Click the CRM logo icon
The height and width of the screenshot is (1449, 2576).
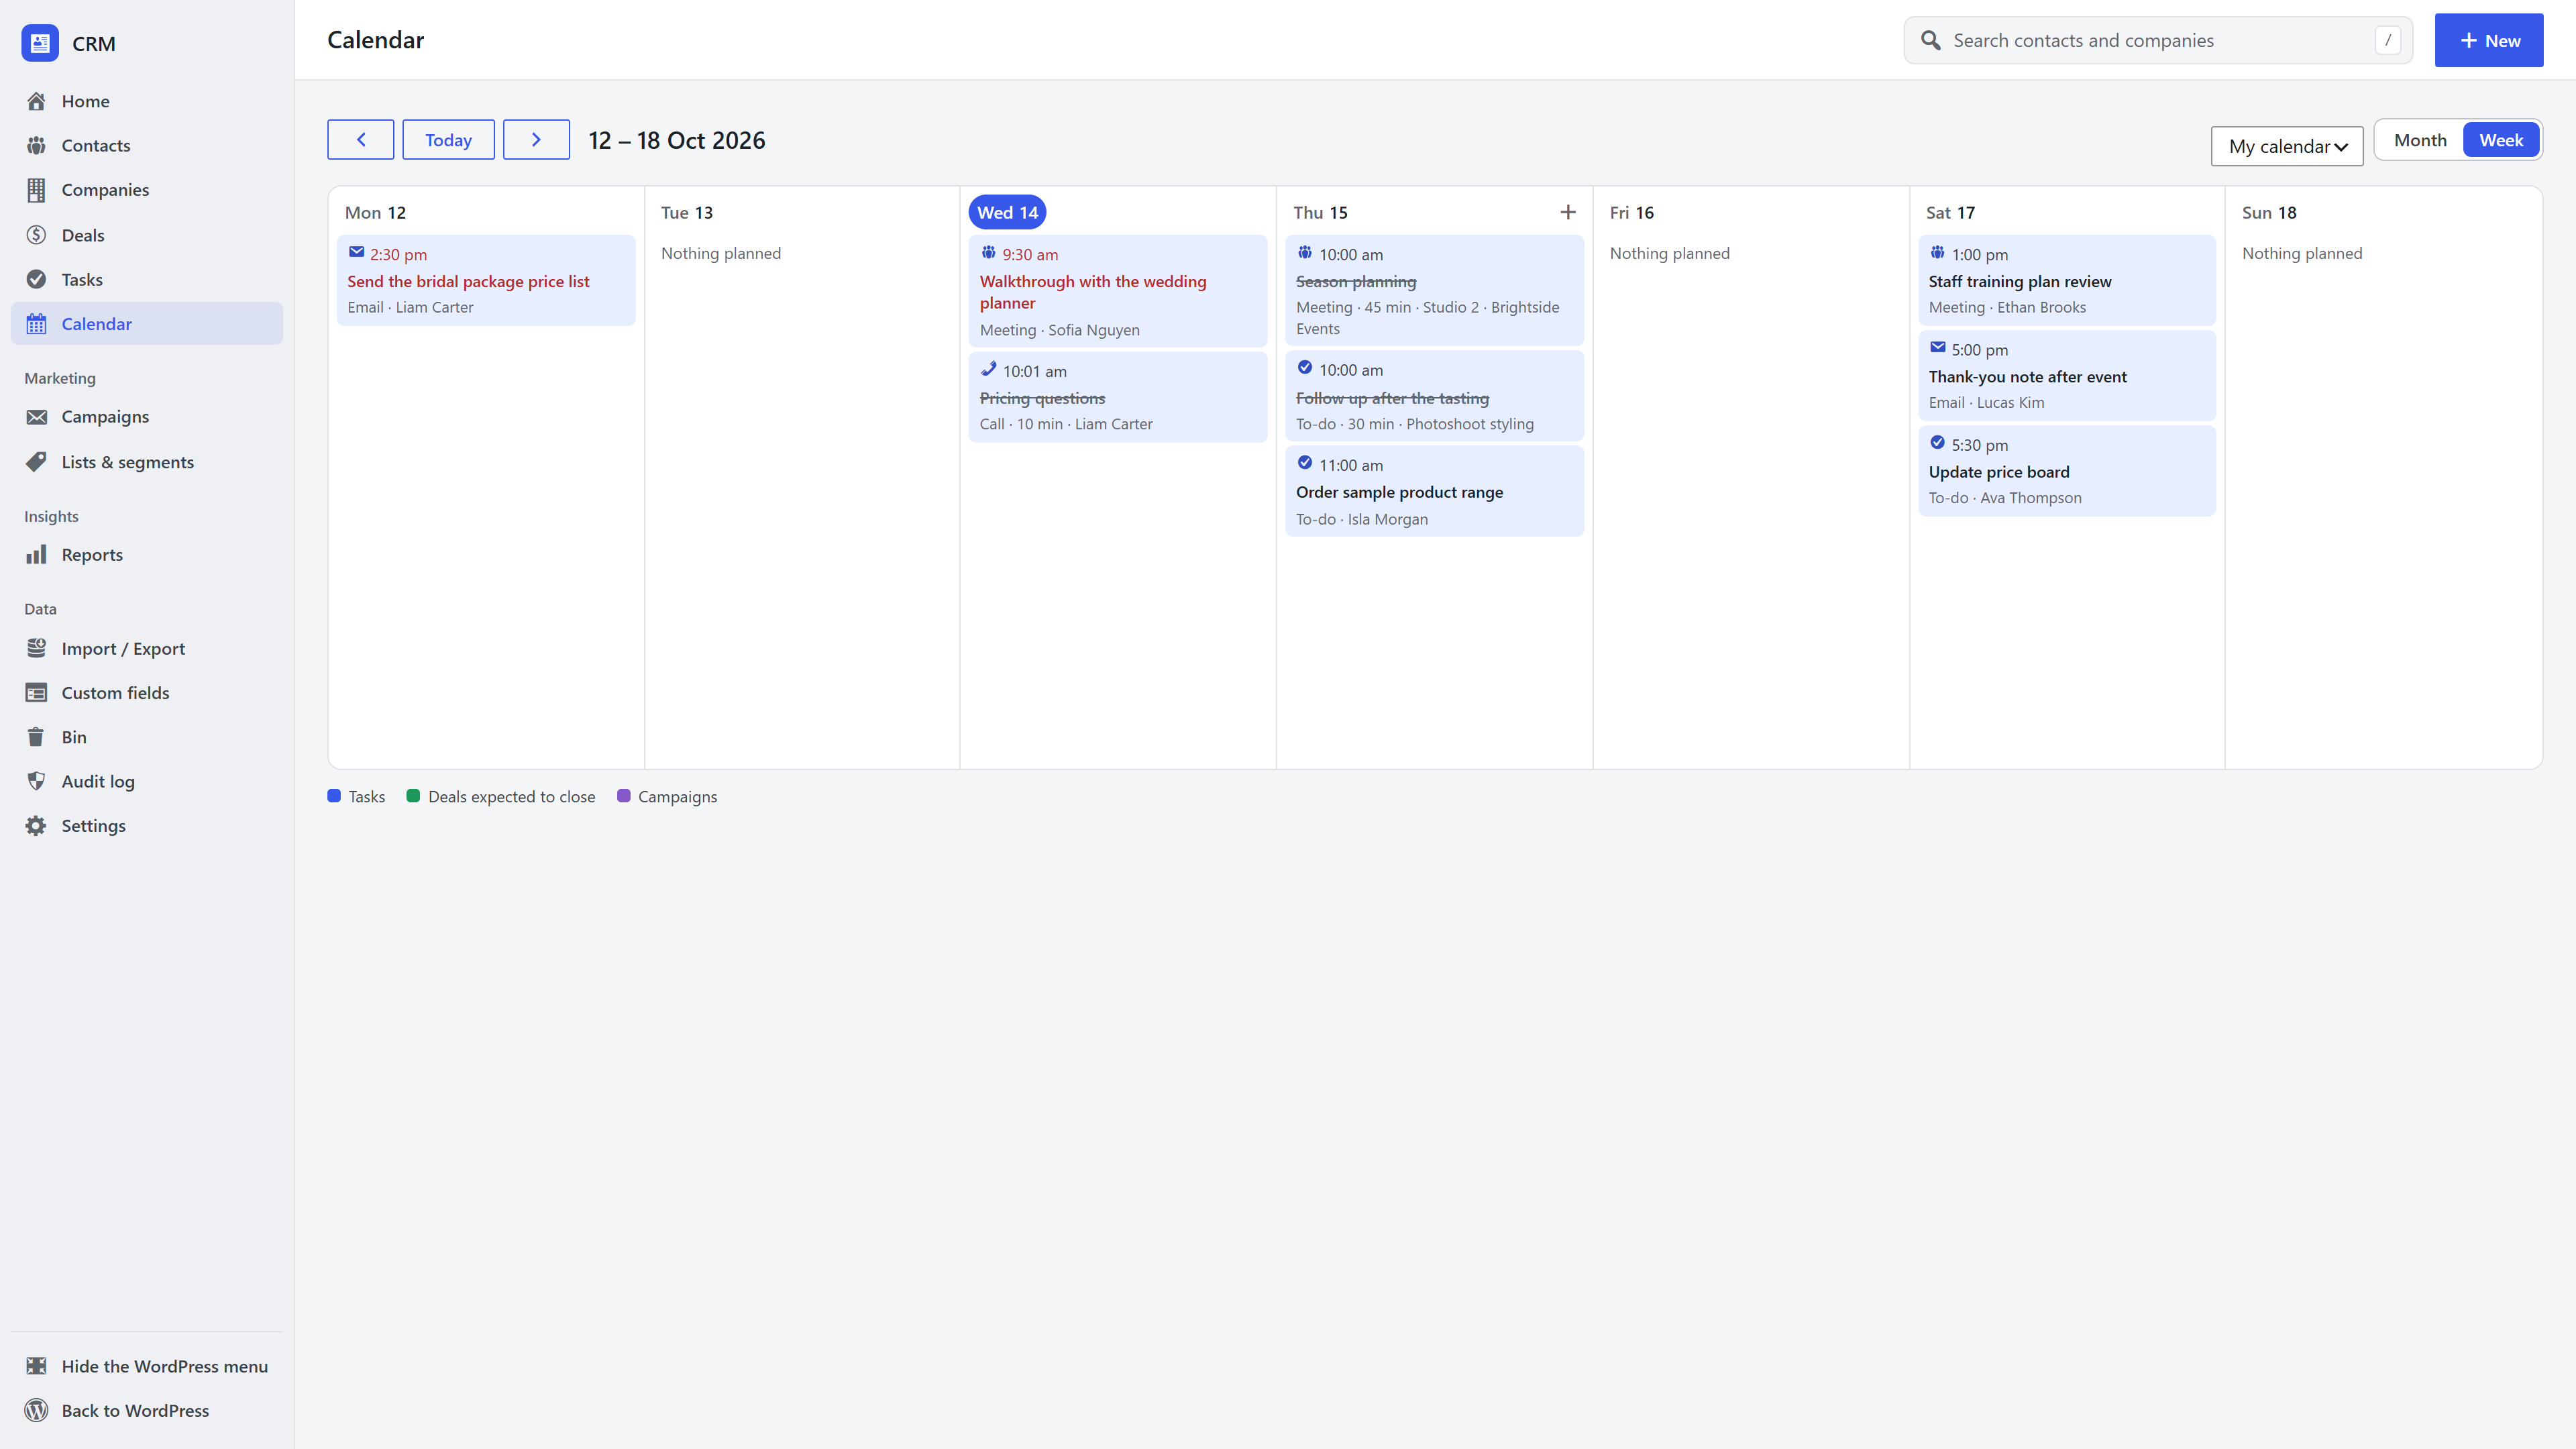tap(40, 43)
